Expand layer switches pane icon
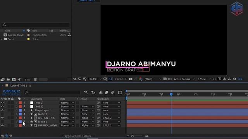Screen dimensions: 248x139 [x=2, y=136]
